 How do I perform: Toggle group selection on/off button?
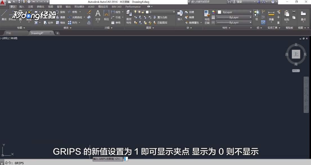263,22
